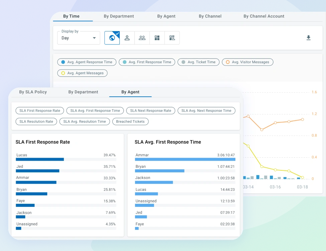Switch to the single agent view icon
Image resolution: width=326 pixels, height=251 pixels.
127,37
